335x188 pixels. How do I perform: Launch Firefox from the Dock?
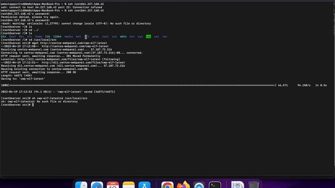click(183, 184)
